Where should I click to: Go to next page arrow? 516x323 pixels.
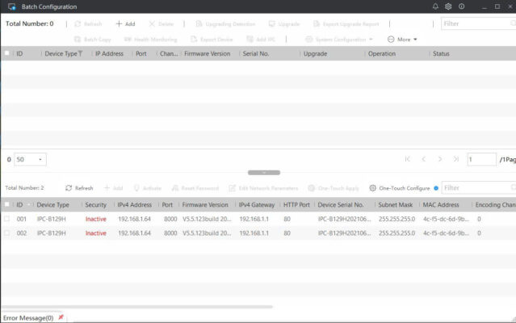[439, 160]
